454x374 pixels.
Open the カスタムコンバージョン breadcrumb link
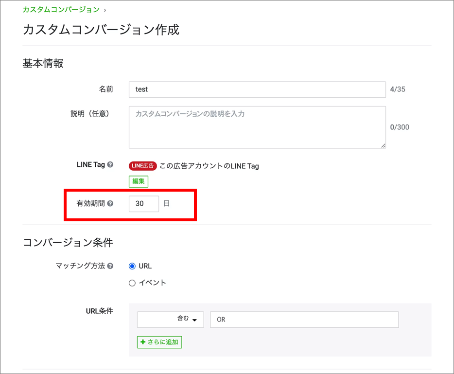[x=61, y=9]
